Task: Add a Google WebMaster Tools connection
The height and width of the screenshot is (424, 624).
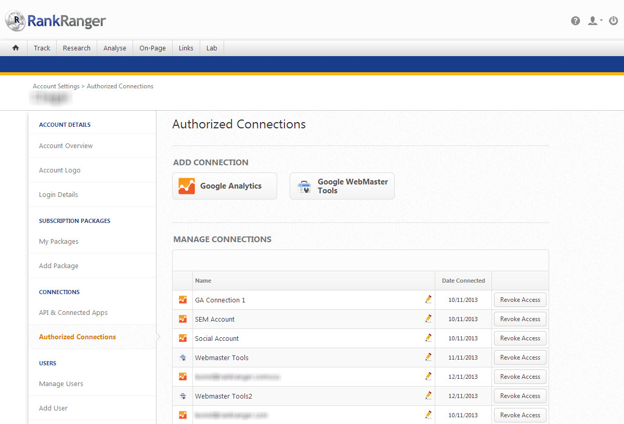Action: (342, 186)
